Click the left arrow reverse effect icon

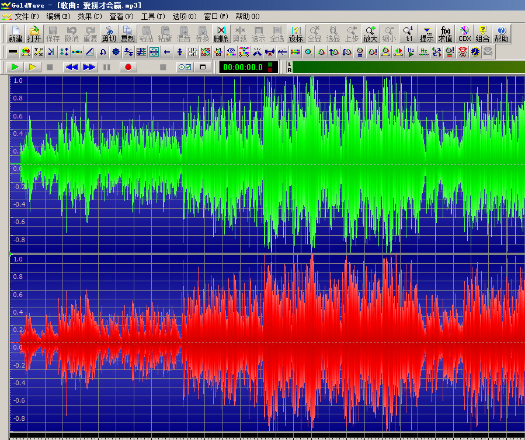(x=167, y=52)
